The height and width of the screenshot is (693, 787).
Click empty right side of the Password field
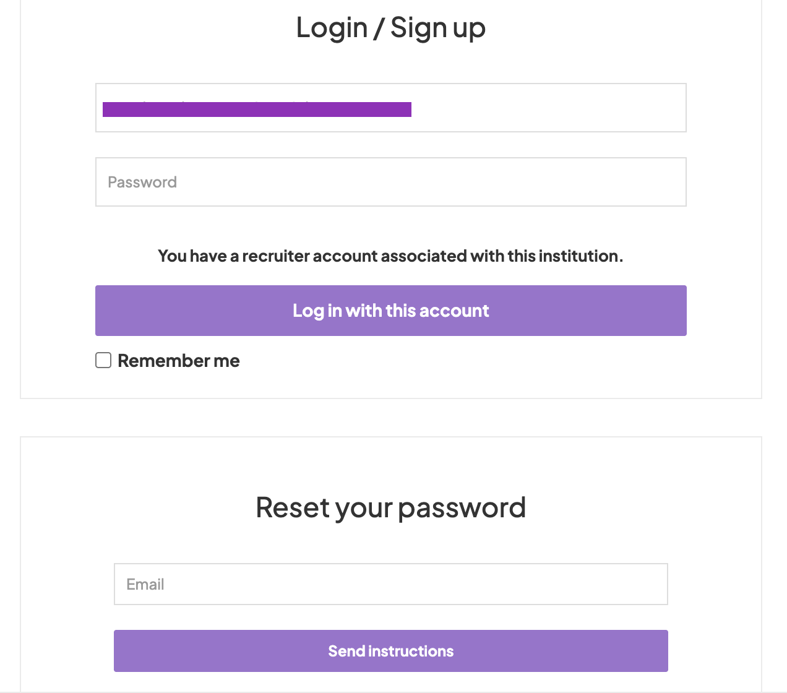(x=588, y=182)
